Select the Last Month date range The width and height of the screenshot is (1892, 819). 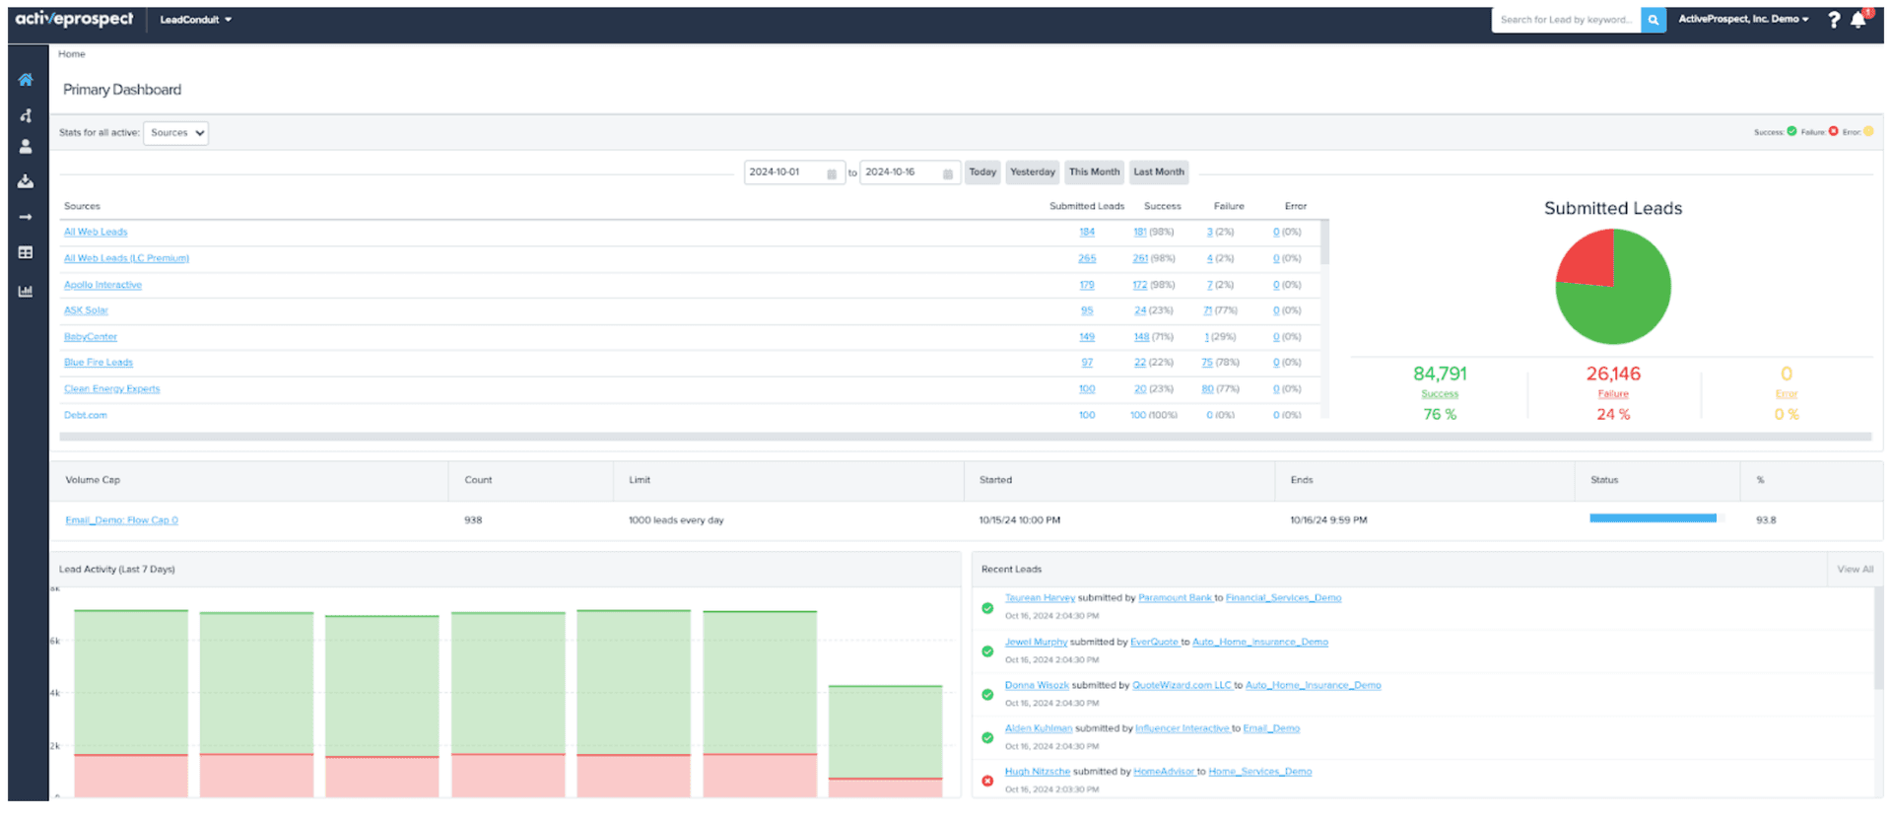tap(1159, 172)
